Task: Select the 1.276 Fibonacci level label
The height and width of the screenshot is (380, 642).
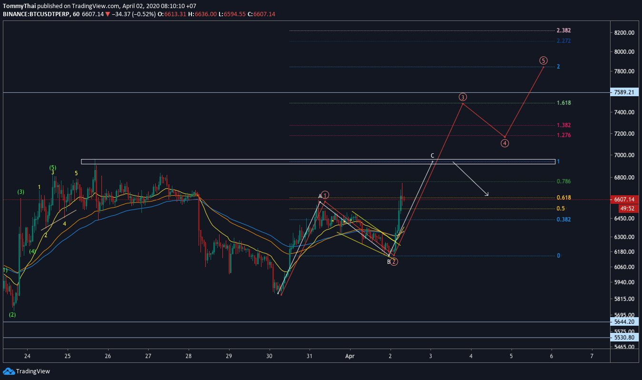Action: [x=564, y=135]
